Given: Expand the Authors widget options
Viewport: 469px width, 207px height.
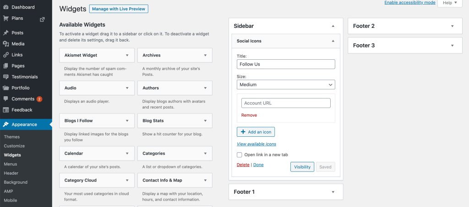Looking at the screenshot, I should pyautogui.click(x=205, y=88).
